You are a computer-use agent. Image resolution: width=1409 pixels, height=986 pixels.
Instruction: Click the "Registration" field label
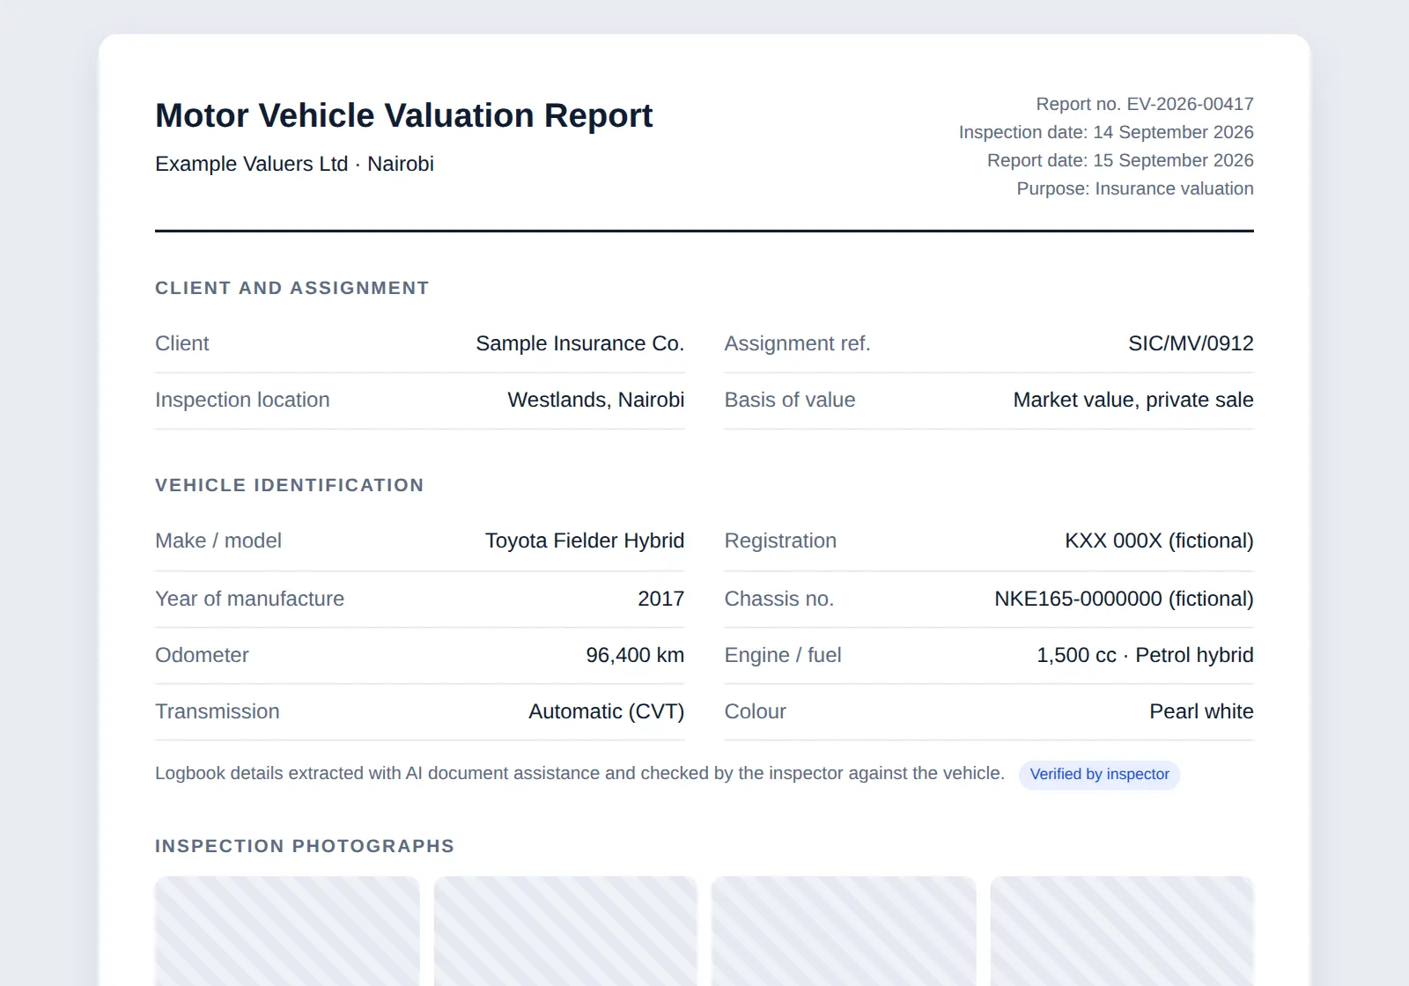coord(780,541)
